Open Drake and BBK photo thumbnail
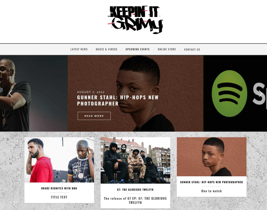 (59, 160)
